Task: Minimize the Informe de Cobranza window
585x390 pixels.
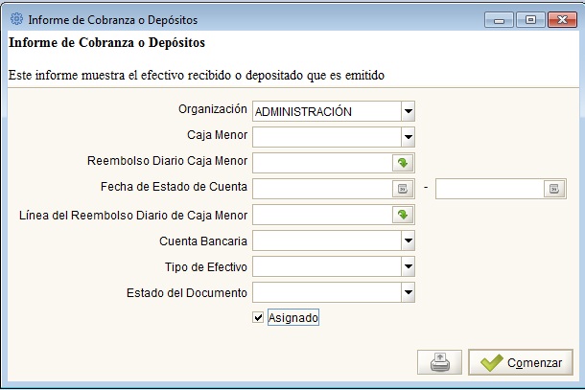Action: (500, 20)
